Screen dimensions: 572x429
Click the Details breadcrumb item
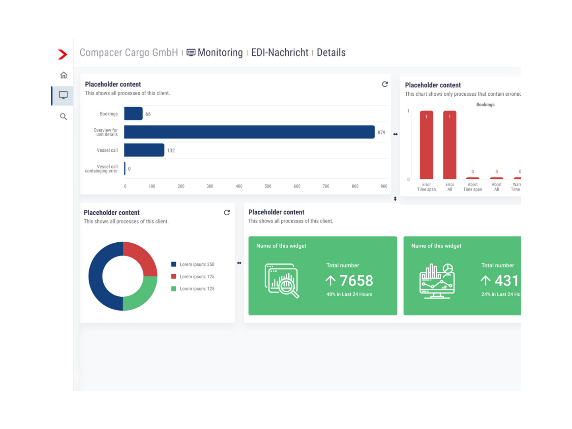331,53
